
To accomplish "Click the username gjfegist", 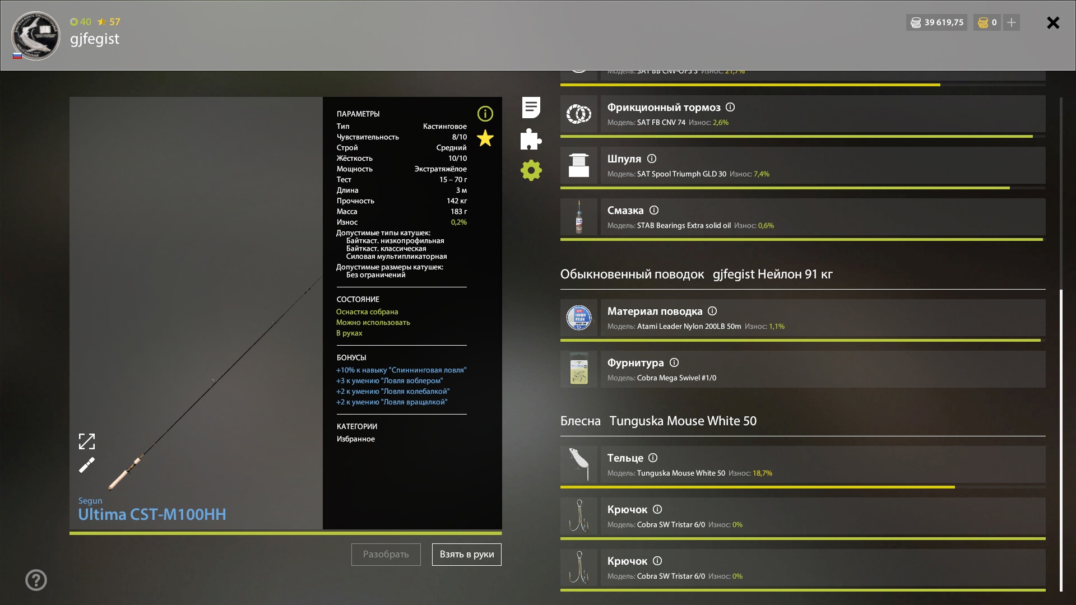I will point(95,39).
